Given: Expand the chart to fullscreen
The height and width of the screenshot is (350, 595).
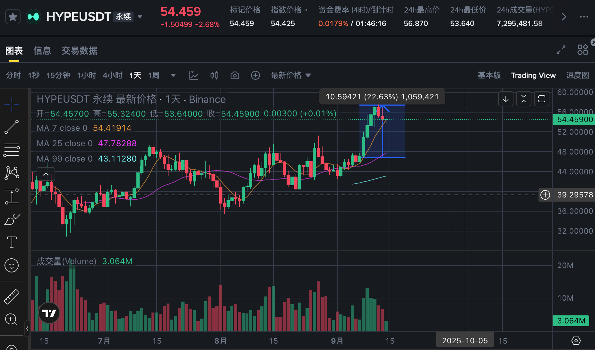Looking at the screenshot, I should 561,50.
